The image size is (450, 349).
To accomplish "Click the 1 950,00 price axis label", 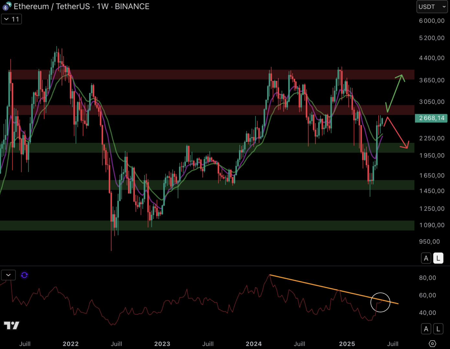I will (x=432, y=155).
